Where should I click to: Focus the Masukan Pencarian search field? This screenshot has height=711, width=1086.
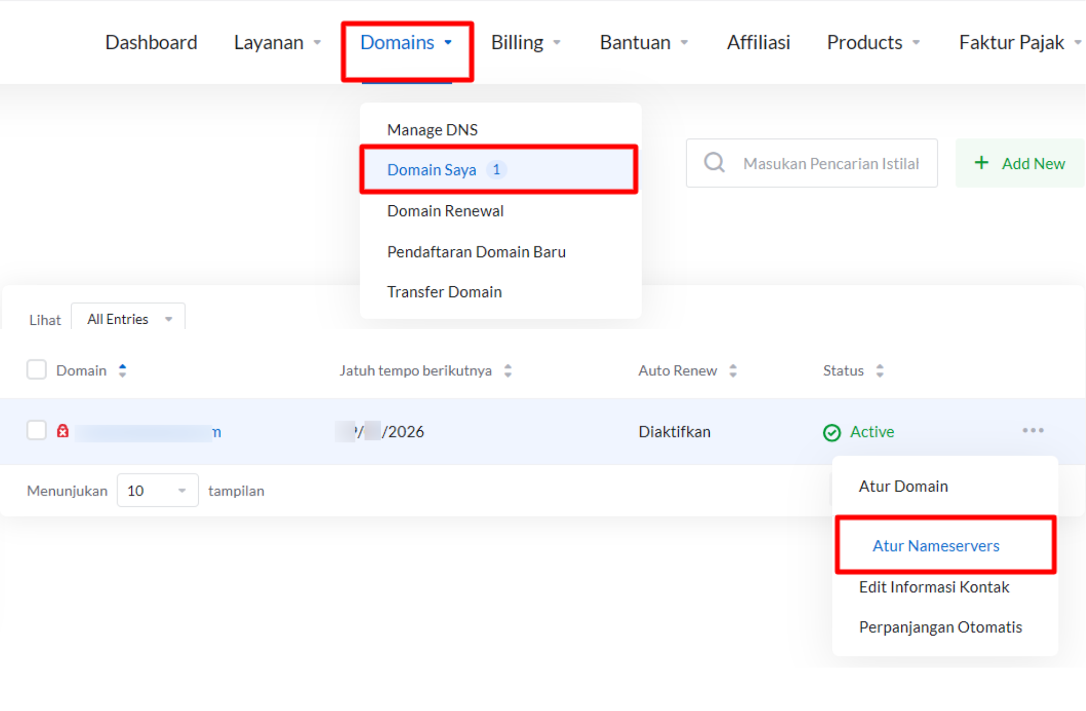[x=831, y=163]
